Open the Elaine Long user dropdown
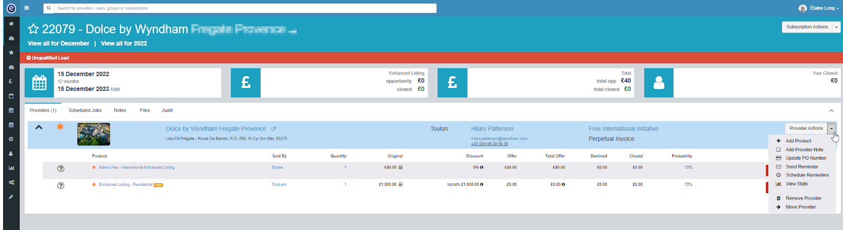 tap(819, 8)
